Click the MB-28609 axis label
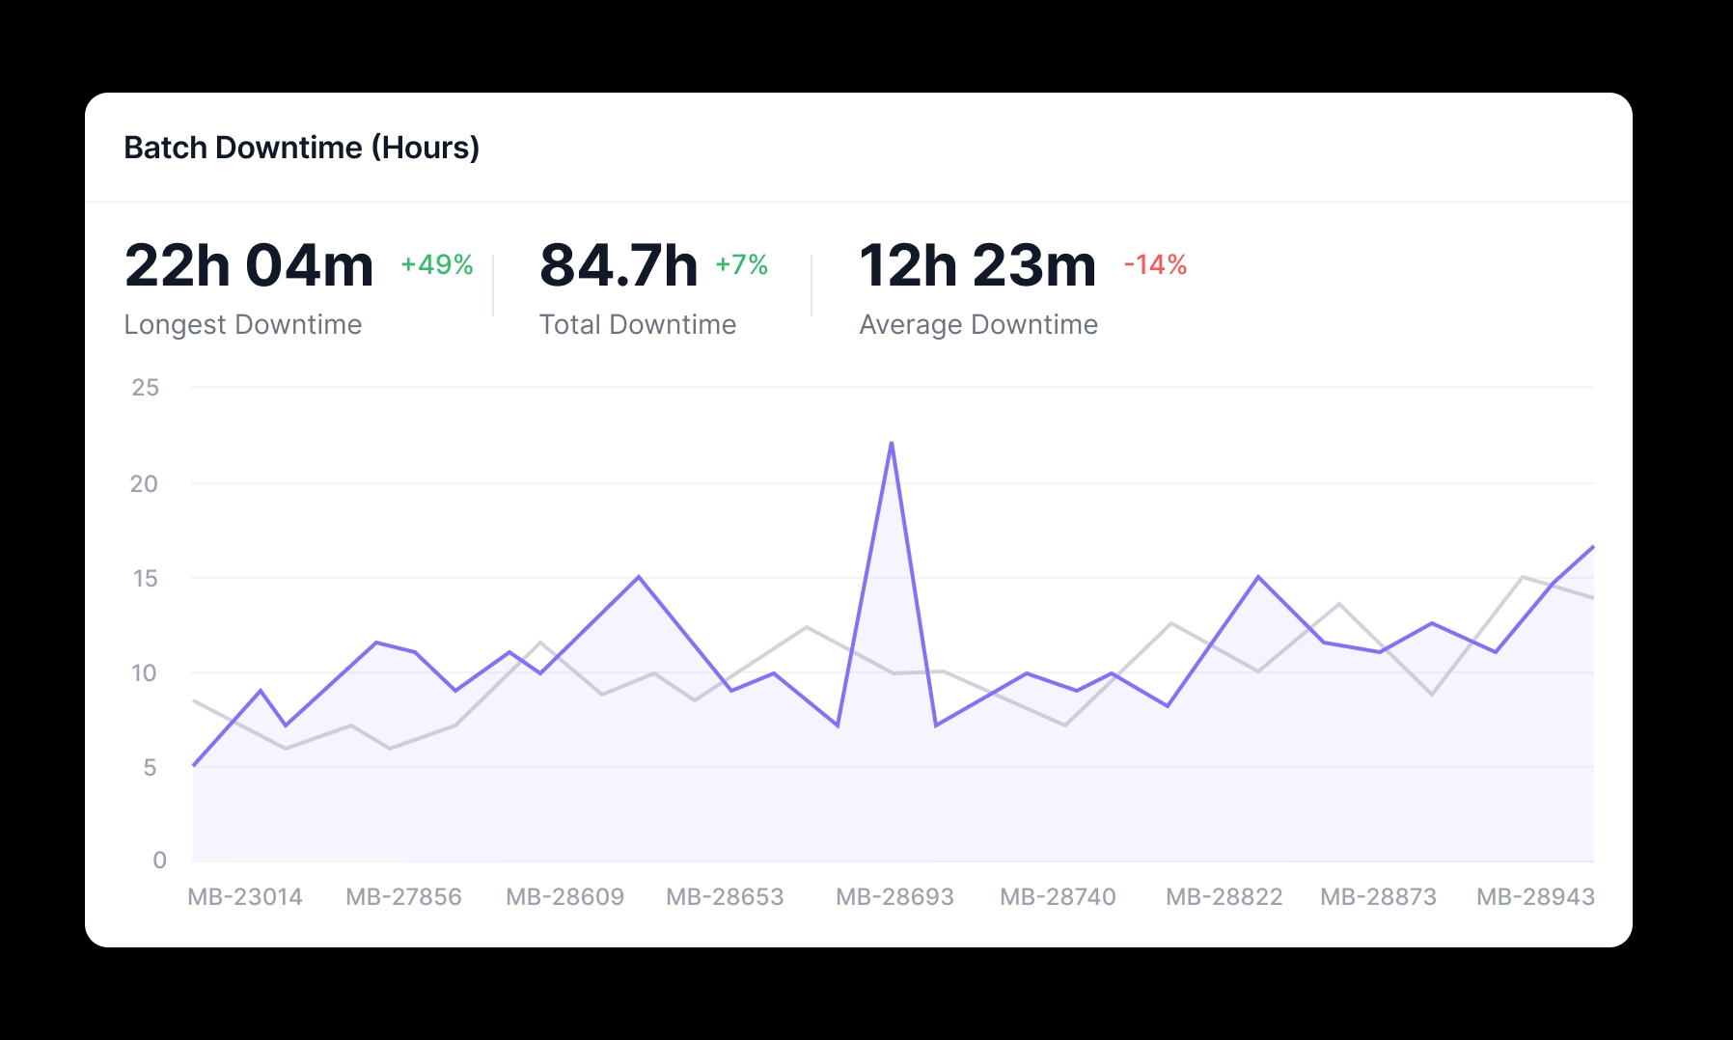 [x=564, y=897]
